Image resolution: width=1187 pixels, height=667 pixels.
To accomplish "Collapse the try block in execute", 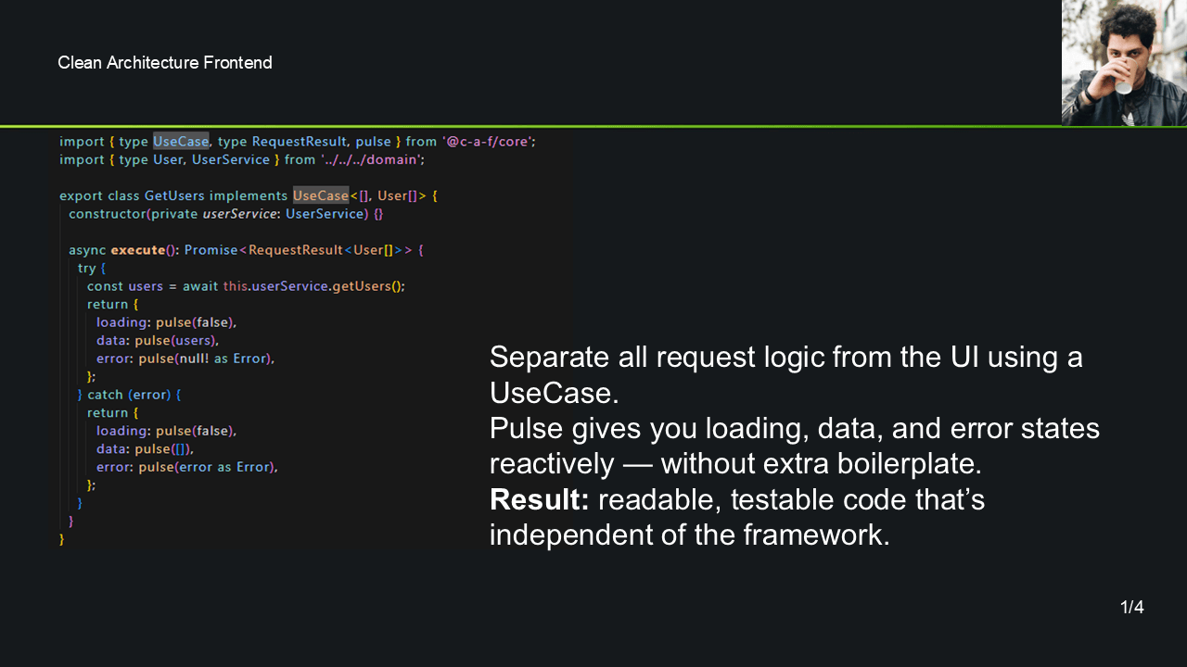I will point(90,268).
